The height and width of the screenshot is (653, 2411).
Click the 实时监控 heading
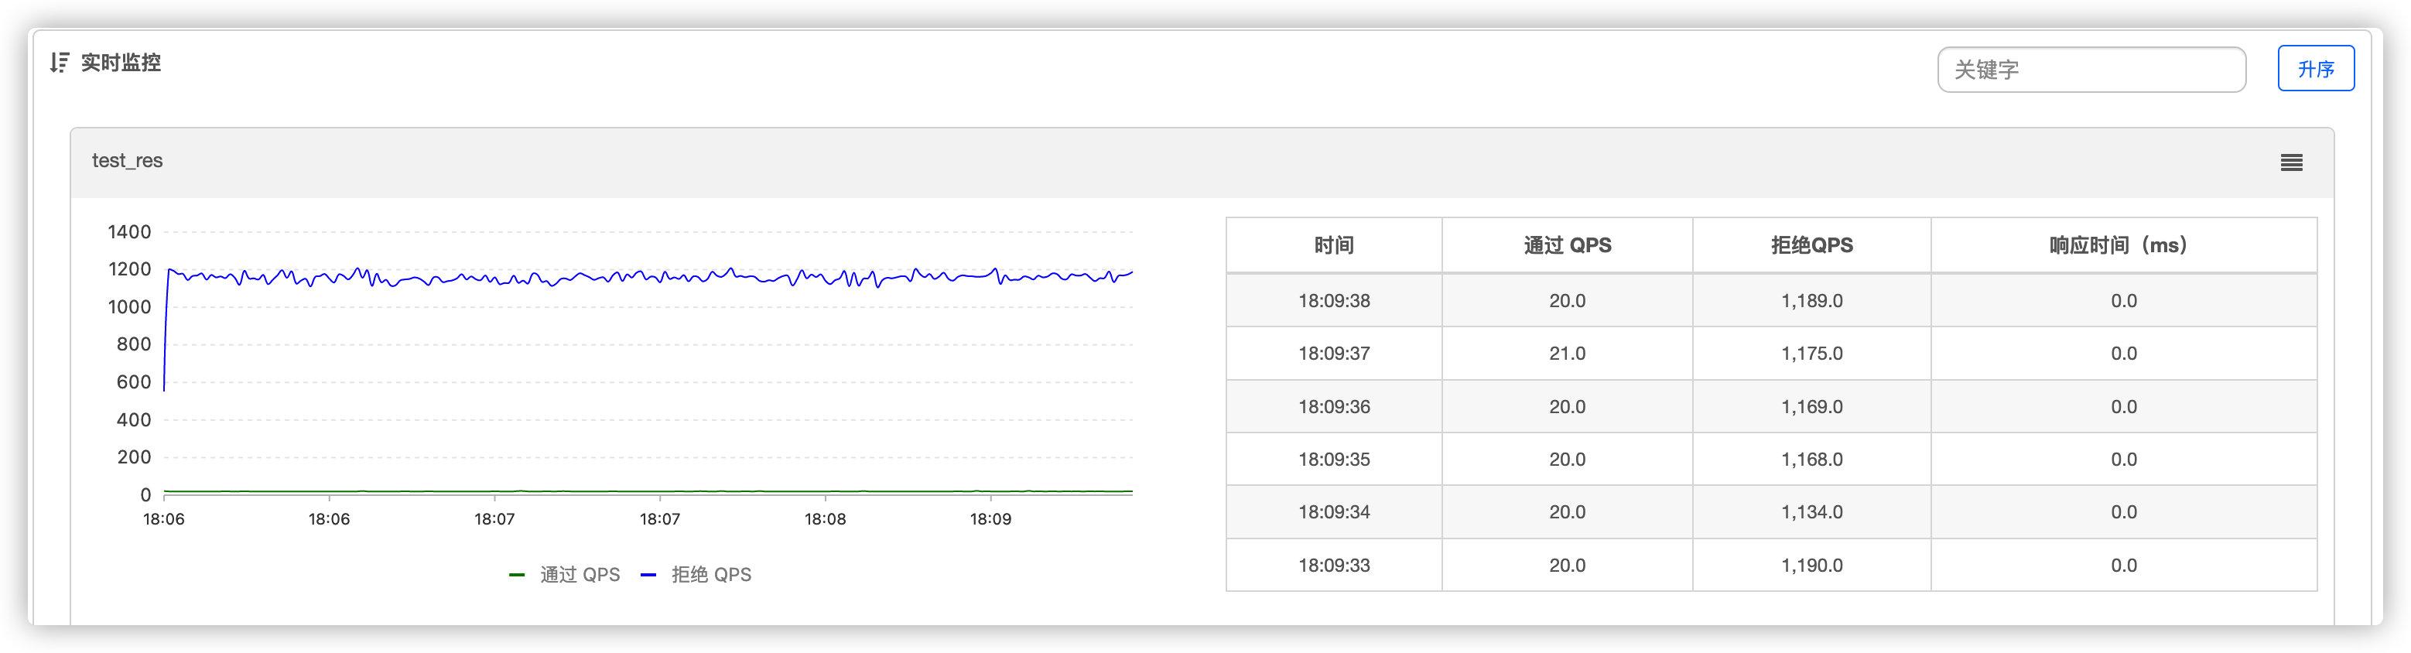pos(121,63)
